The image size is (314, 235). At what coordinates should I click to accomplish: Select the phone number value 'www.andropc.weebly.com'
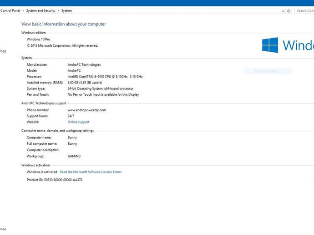coord(87,110)
